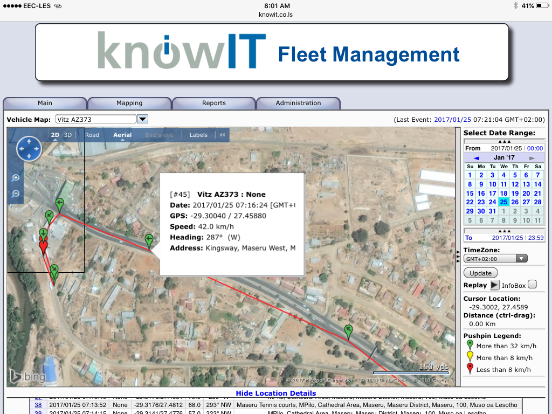The width and height of the screenshot is (552, 414).
Task: Click the yellow More than 8 km/h legend pin
Action: [470, 357]
